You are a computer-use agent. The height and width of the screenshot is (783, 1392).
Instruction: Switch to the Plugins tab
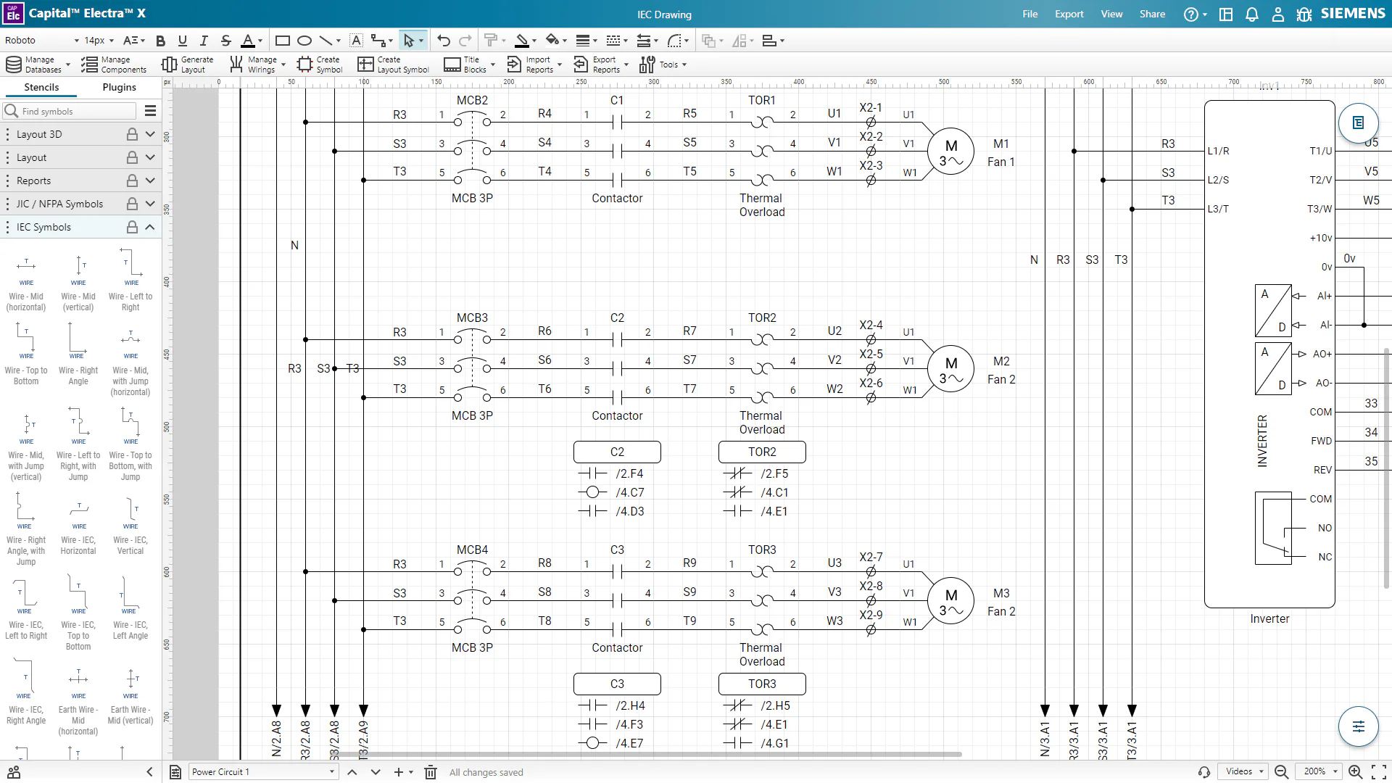click(x=120, y=87)
